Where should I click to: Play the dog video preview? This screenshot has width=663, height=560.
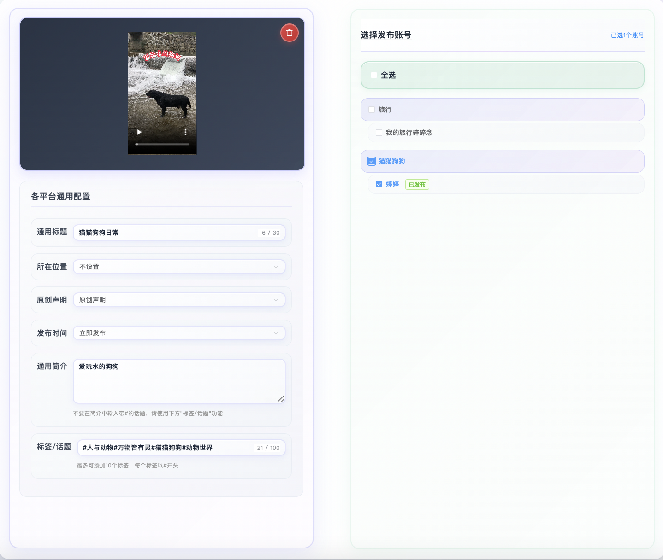[139, 132]
